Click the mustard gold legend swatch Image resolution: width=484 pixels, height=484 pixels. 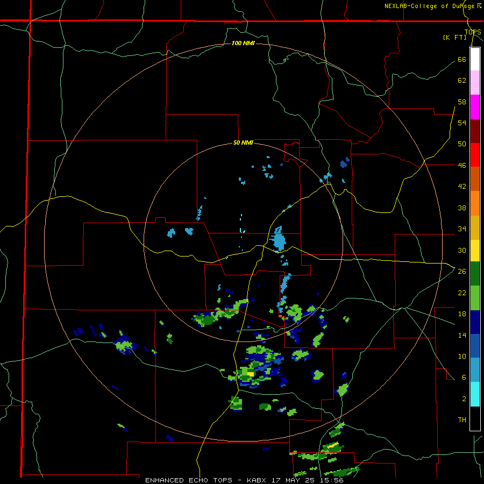pos(475,227)
